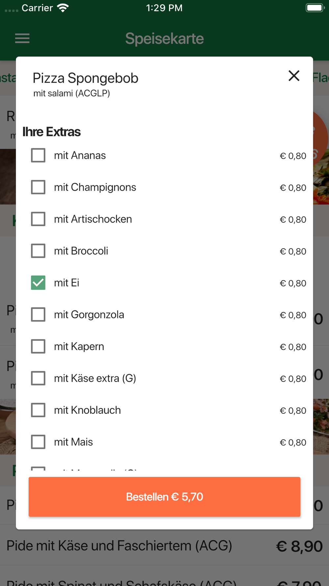Image resolution: width=329 pixels, height=586 pixels.
Task: Check the mit Kapern box
Action: [x=38, y=346]
